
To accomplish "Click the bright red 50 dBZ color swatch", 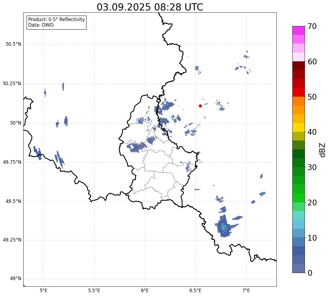I will 298,92.
